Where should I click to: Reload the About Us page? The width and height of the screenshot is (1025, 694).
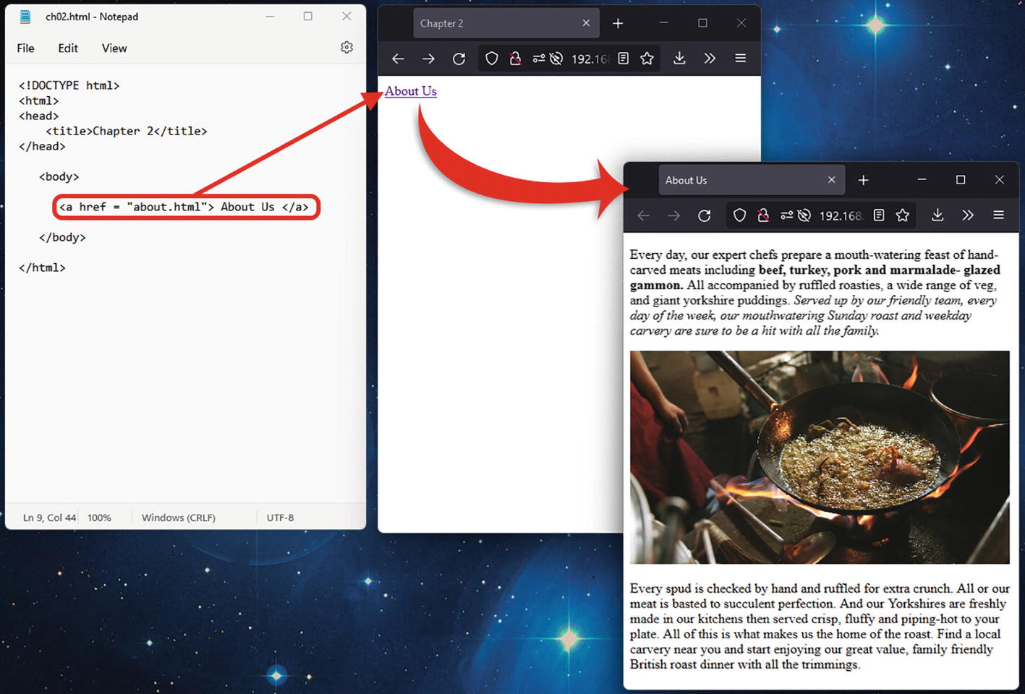[x=704, y=215]
